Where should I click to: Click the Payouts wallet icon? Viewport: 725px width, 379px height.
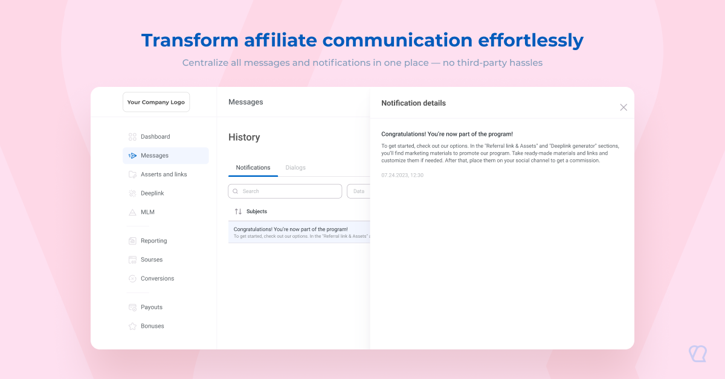point(132,307)
